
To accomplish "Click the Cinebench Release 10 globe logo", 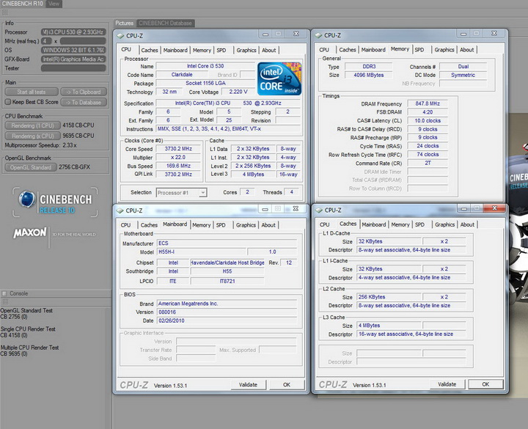I will (x=27, y=199).
